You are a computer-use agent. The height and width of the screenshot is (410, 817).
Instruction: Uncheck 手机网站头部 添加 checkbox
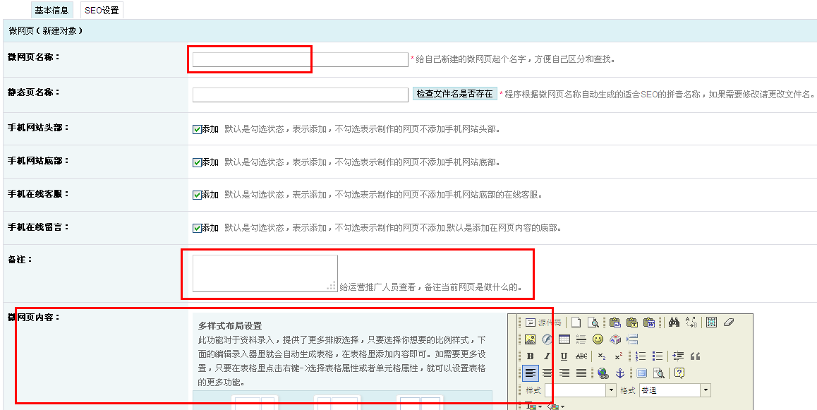[x=197, y=129]
